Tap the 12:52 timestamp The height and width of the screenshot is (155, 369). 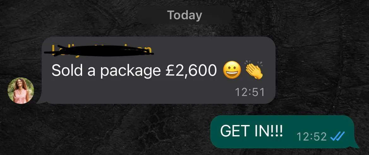coord(312,136)
